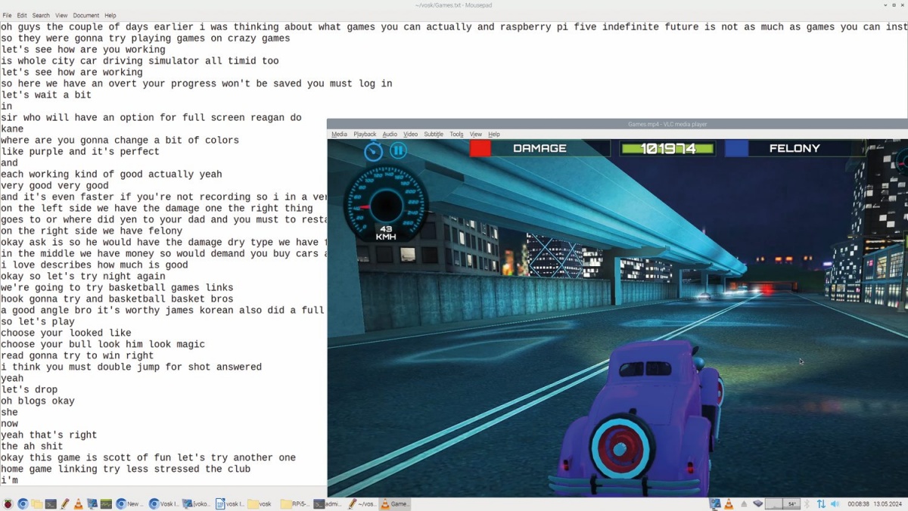Viewport: 908px width, 511px height.
Task: Open Mousepad's View menu
Action: pyautogui.click(x=61, y=15)
